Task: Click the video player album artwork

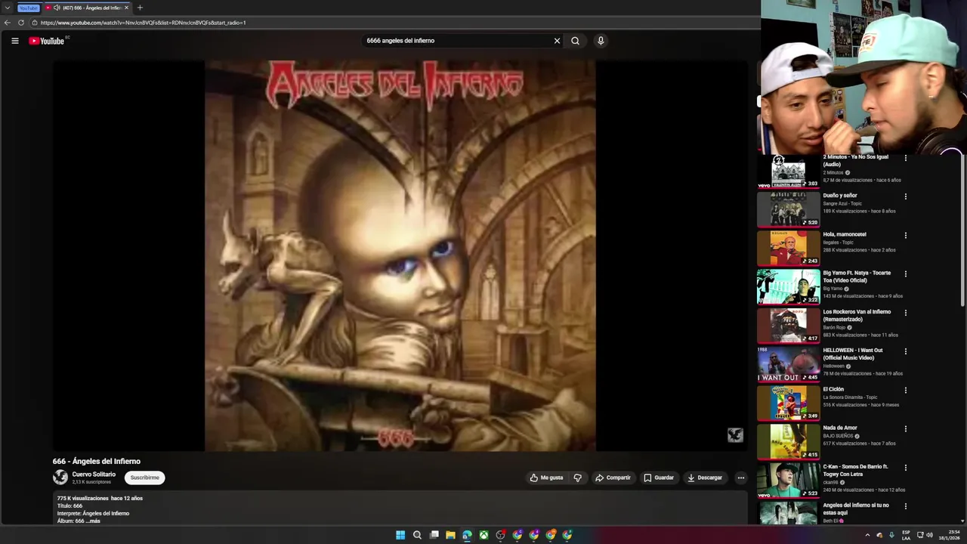Action: [400, 255]
